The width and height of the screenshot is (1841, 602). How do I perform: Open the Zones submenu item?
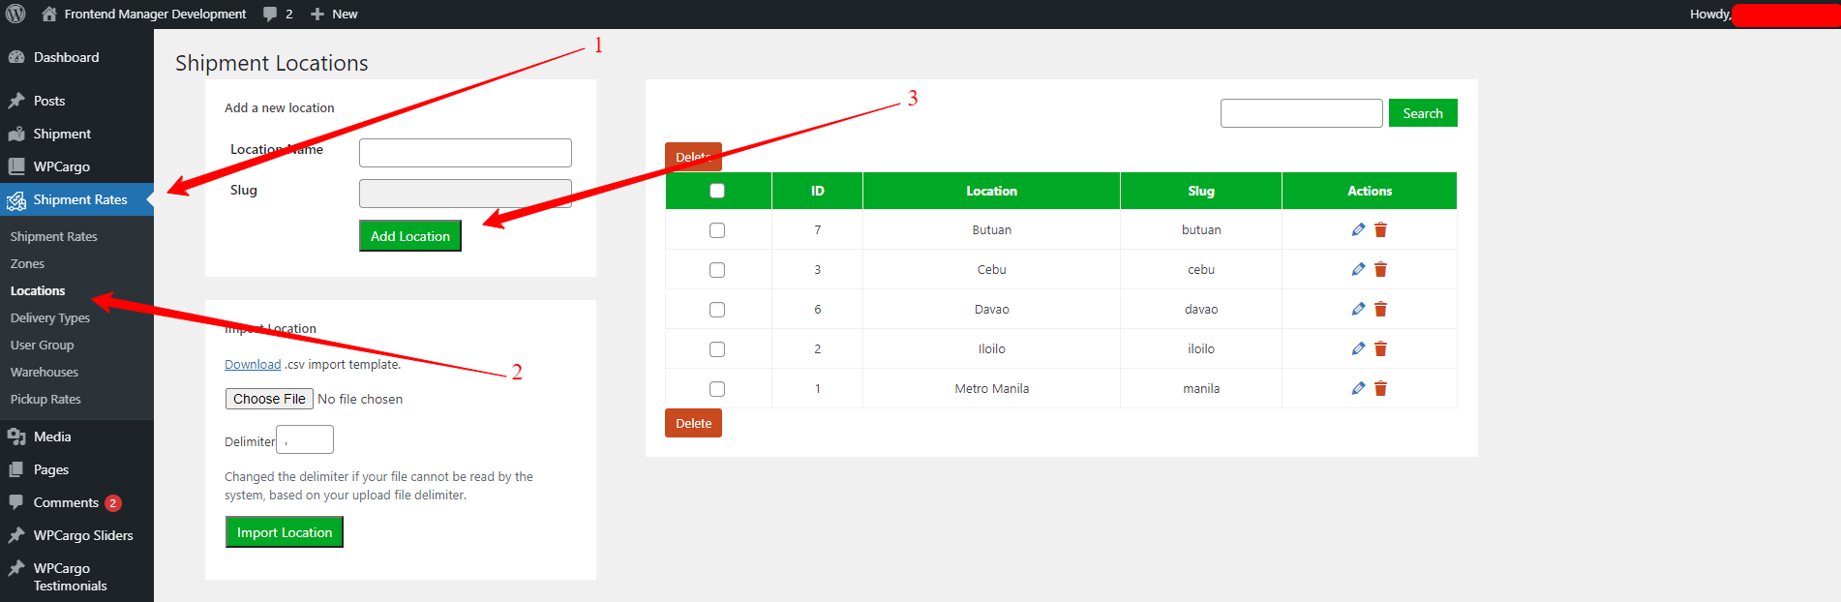click(x=27, y=263)
